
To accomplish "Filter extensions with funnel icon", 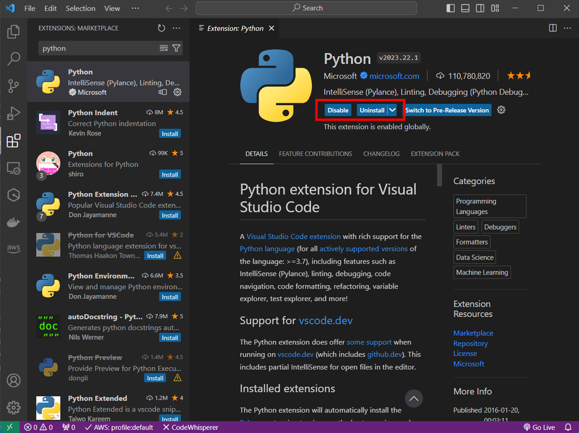I will 176,48.
